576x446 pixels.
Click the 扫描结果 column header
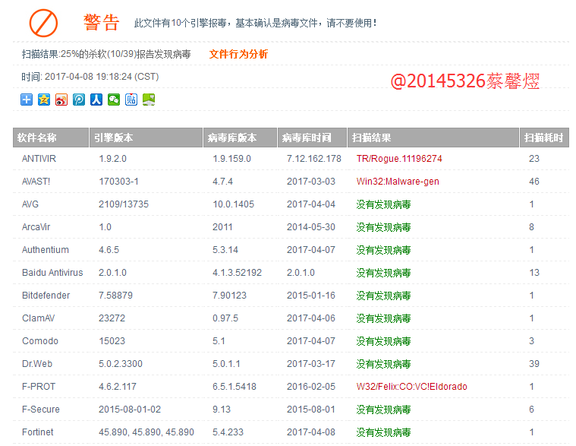(x=371, y=138)
